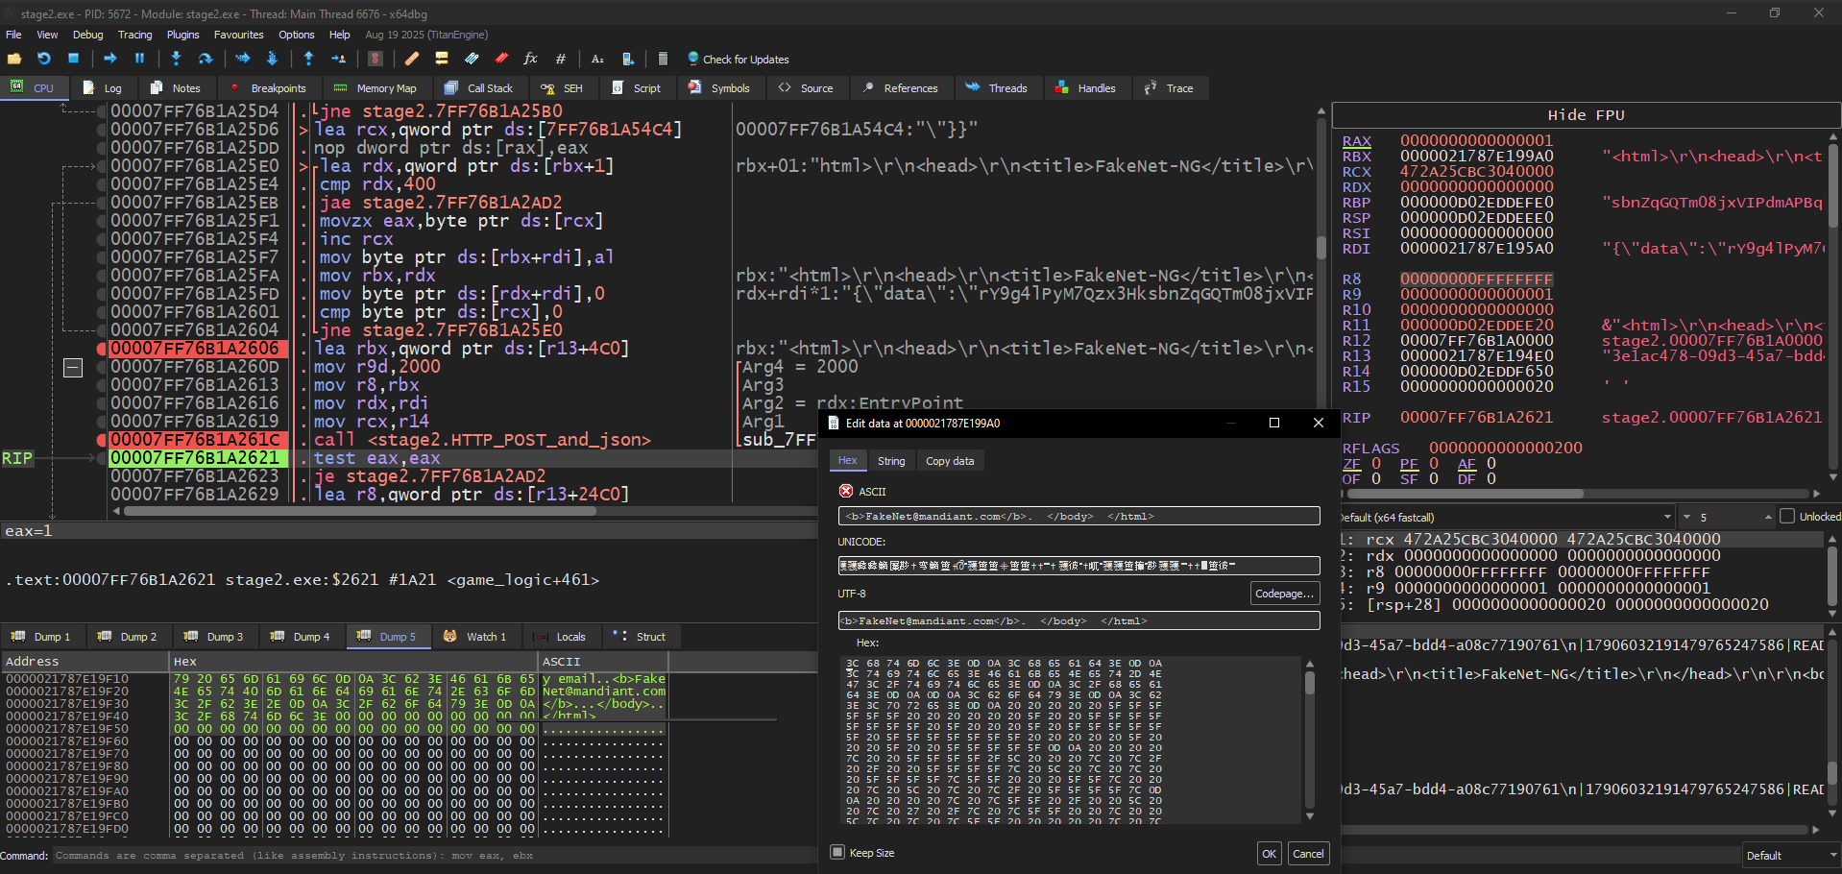Open the Debug menu

click(87, 35)
